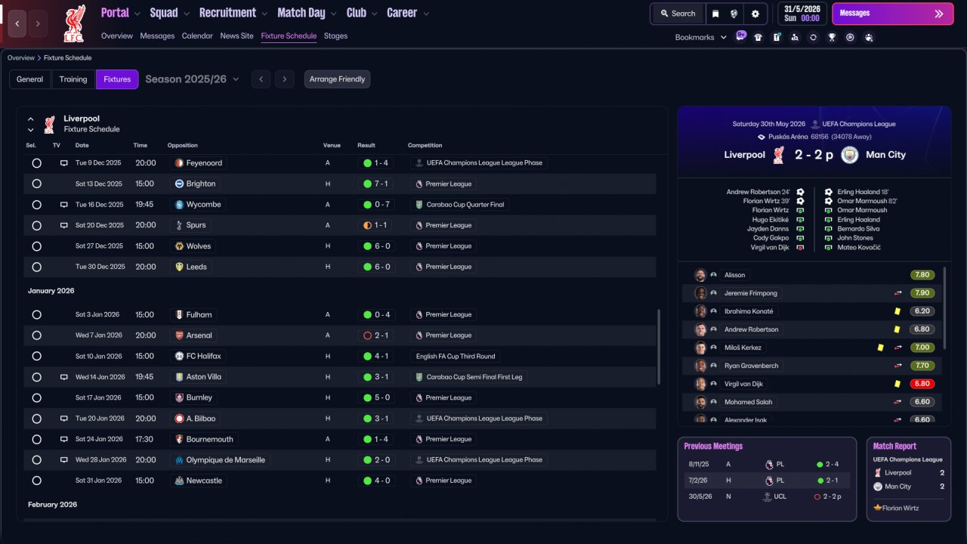
Task: Click the player ratings list scrollbar
Action: click(944, 308)
